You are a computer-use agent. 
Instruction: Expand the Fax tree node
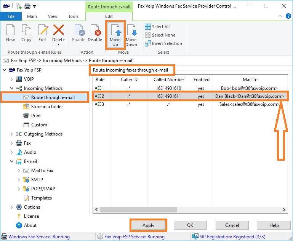pos(11,144)
